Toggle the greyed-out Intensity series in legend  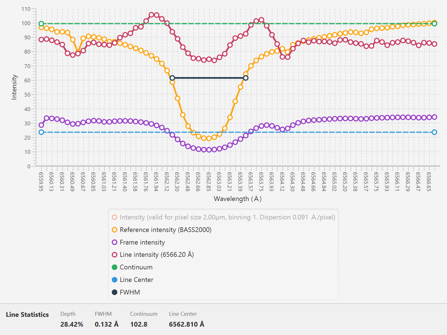coord(223,217)
